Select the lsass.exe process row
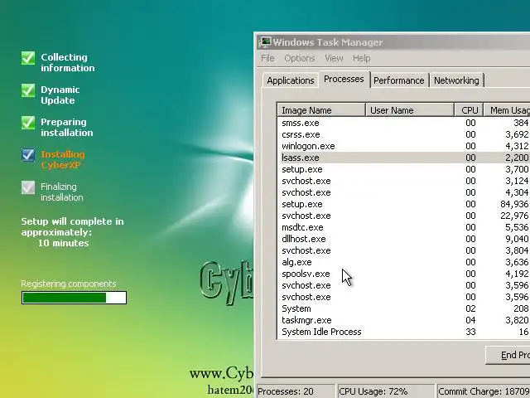The height and width of the screenshot is (398, 530). pyautogui.click(x=404, y=158)
